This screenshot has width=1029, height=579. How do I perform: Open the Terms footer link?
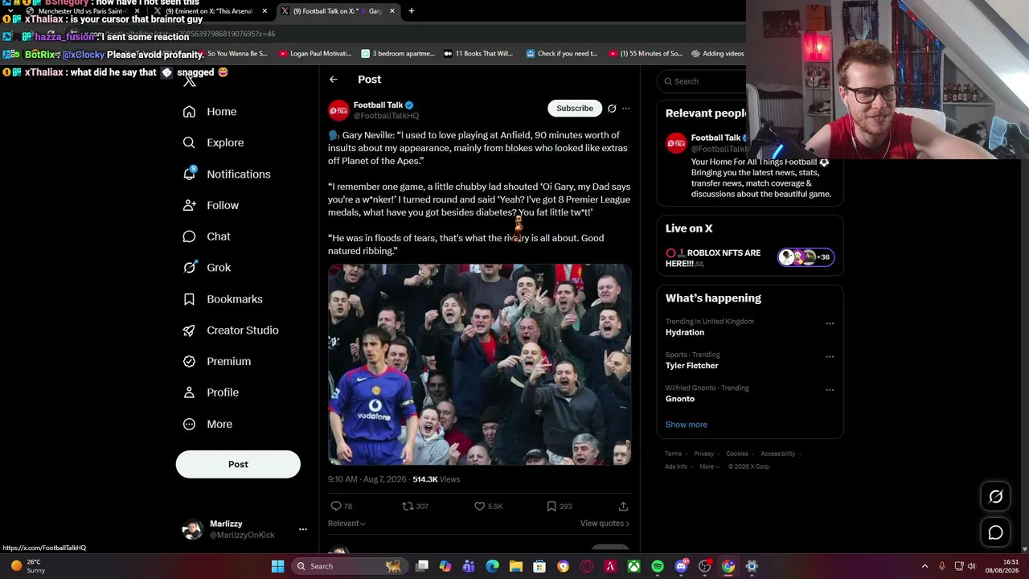click(x=673, y=454)
